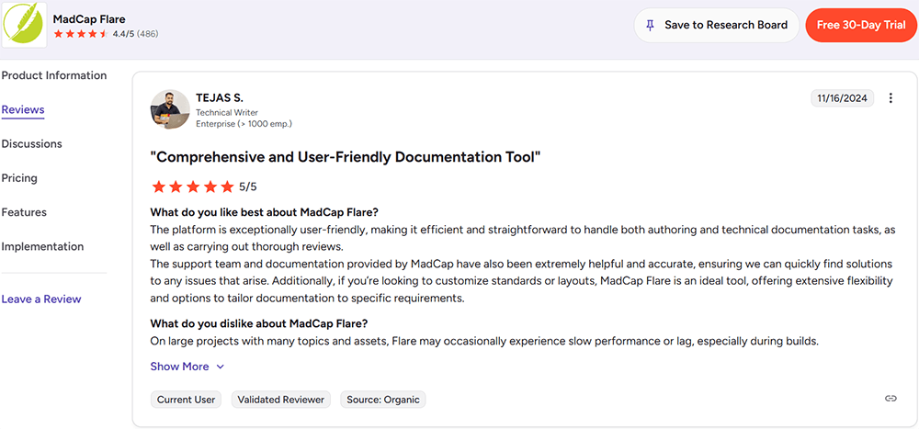Click the Technical Writer job title
Viewport: 919px width, 429px height.
227,112
